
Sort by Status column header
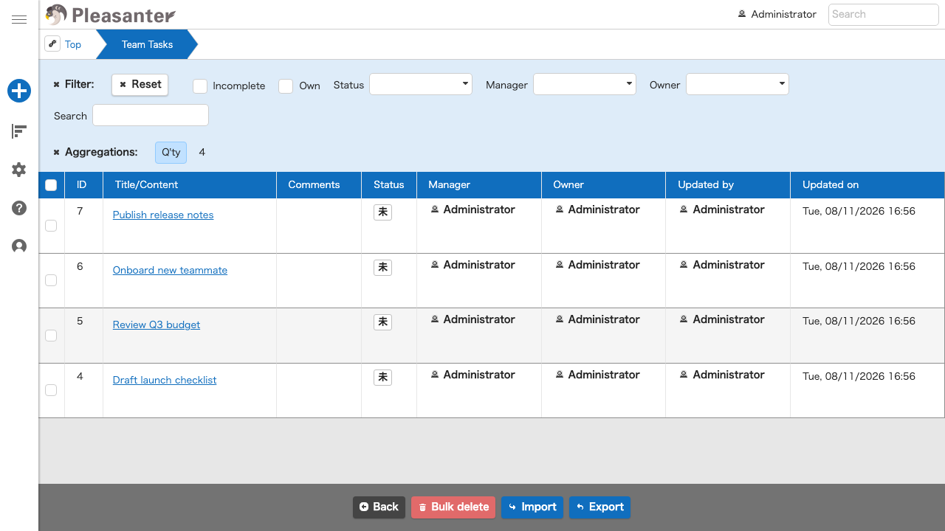(x=389, y=185)
